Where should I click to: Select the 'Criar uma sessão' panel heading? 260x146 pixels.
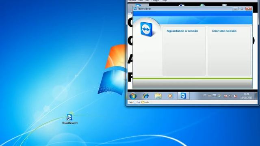point(224,31)
